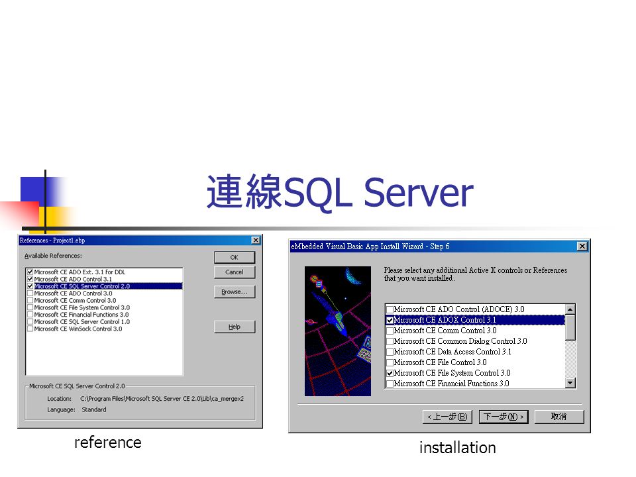Uncheck Microsoft CE SQL Server Control 2.0
The image size is (636, 477).
click(30, 286)
